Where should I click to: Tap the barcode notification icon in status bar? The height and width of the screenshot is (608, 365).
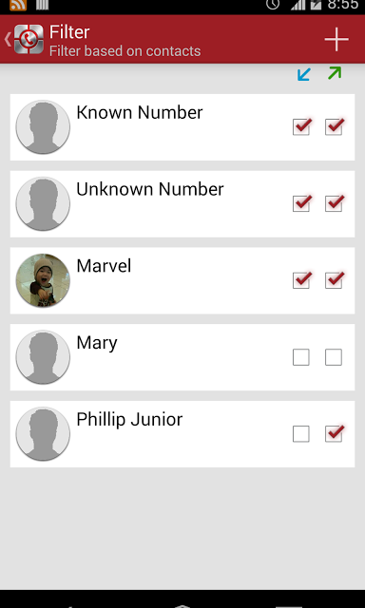coord(42,4)
